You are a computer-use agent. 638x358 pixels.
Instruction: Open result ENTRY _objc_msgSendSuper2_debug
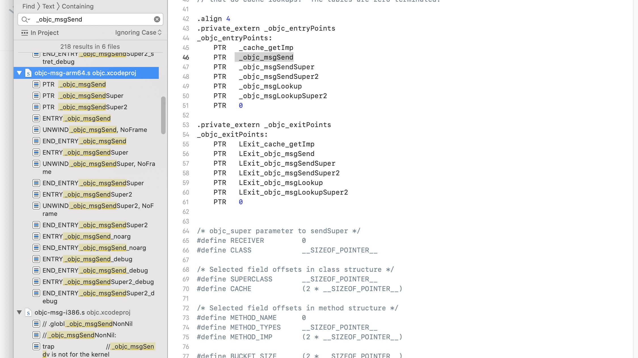coord(98,282)
